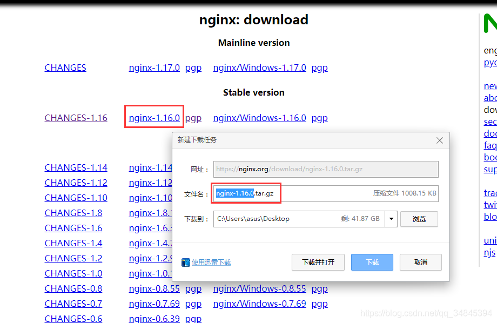Click the 压缩文件 1008.15 KB size text

[405, 193]
